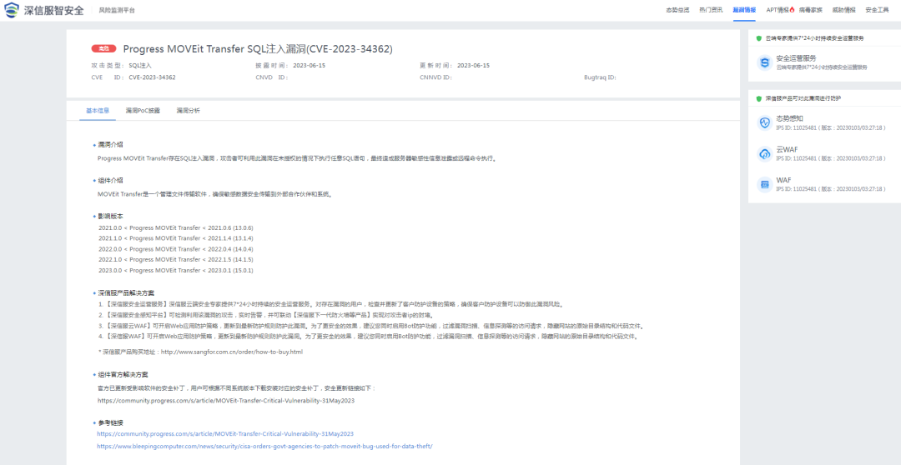
Task: Click the Sangfor shield logo icon
Action: click(x=12, y=10)
